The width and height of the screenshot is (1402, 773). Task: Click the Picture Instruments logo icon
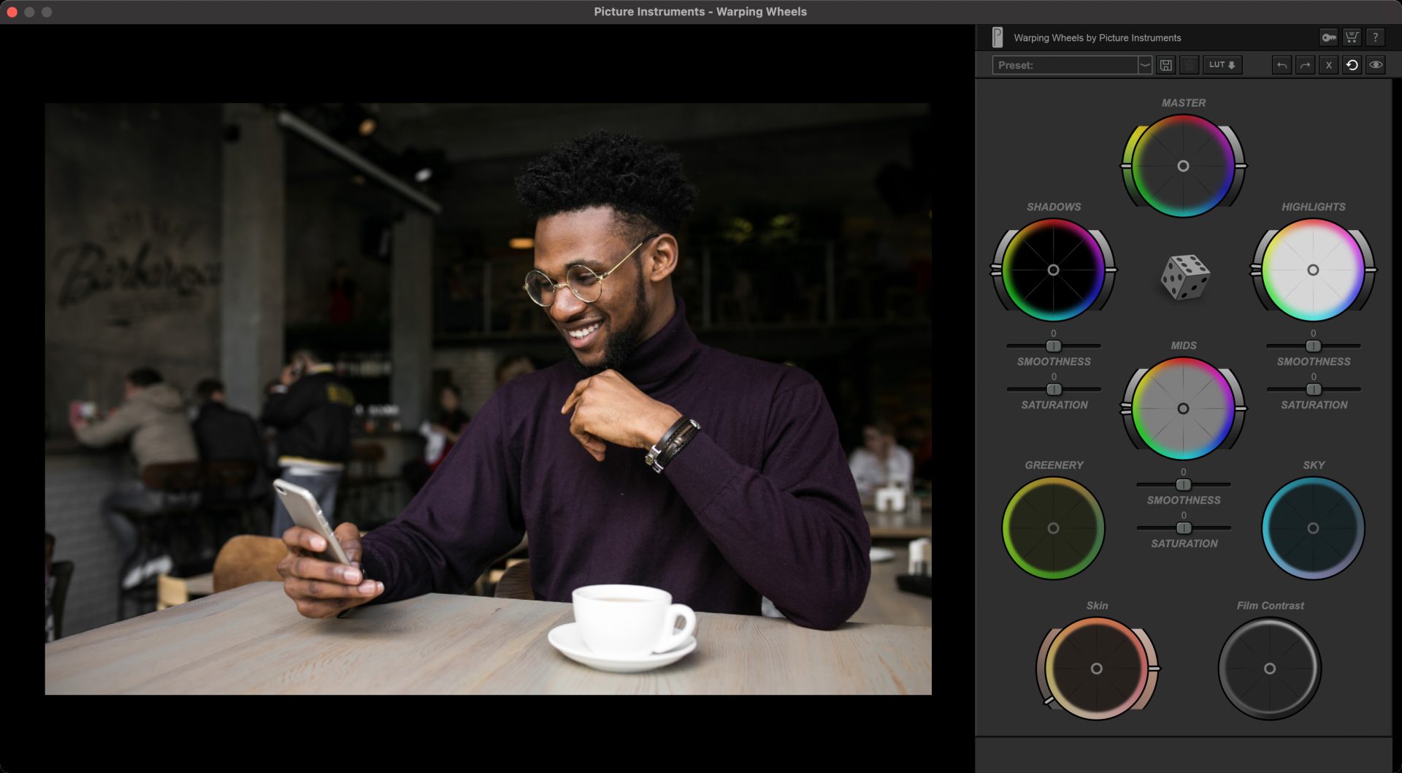997,37
